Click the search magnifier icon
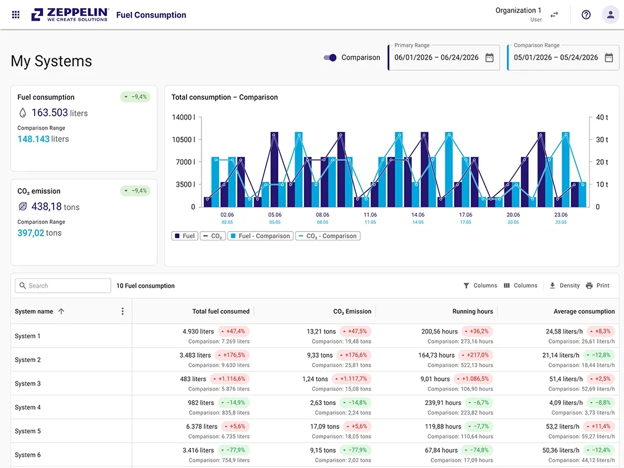 [22, 285]
